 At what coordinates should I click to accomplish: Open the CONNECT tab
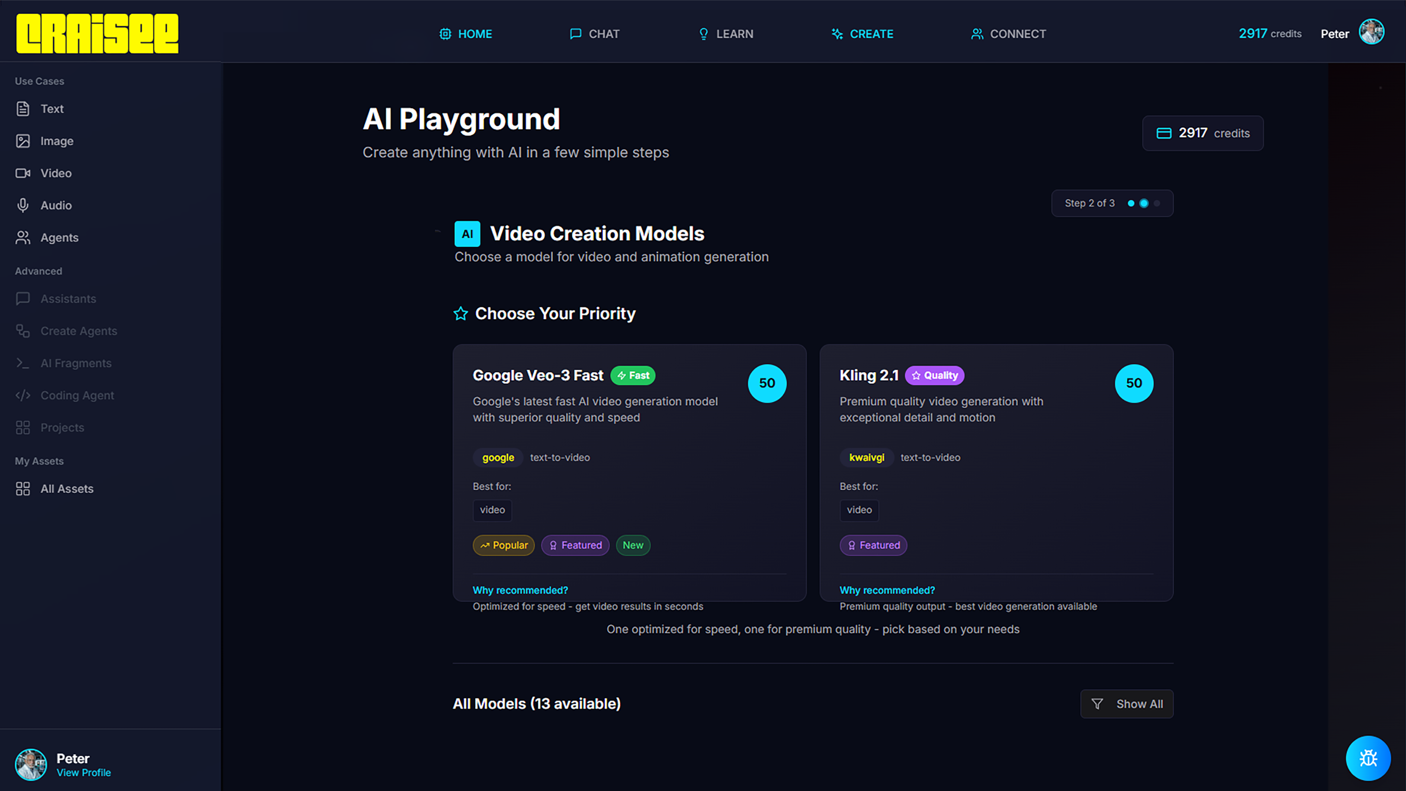[x=1009, y=34]
